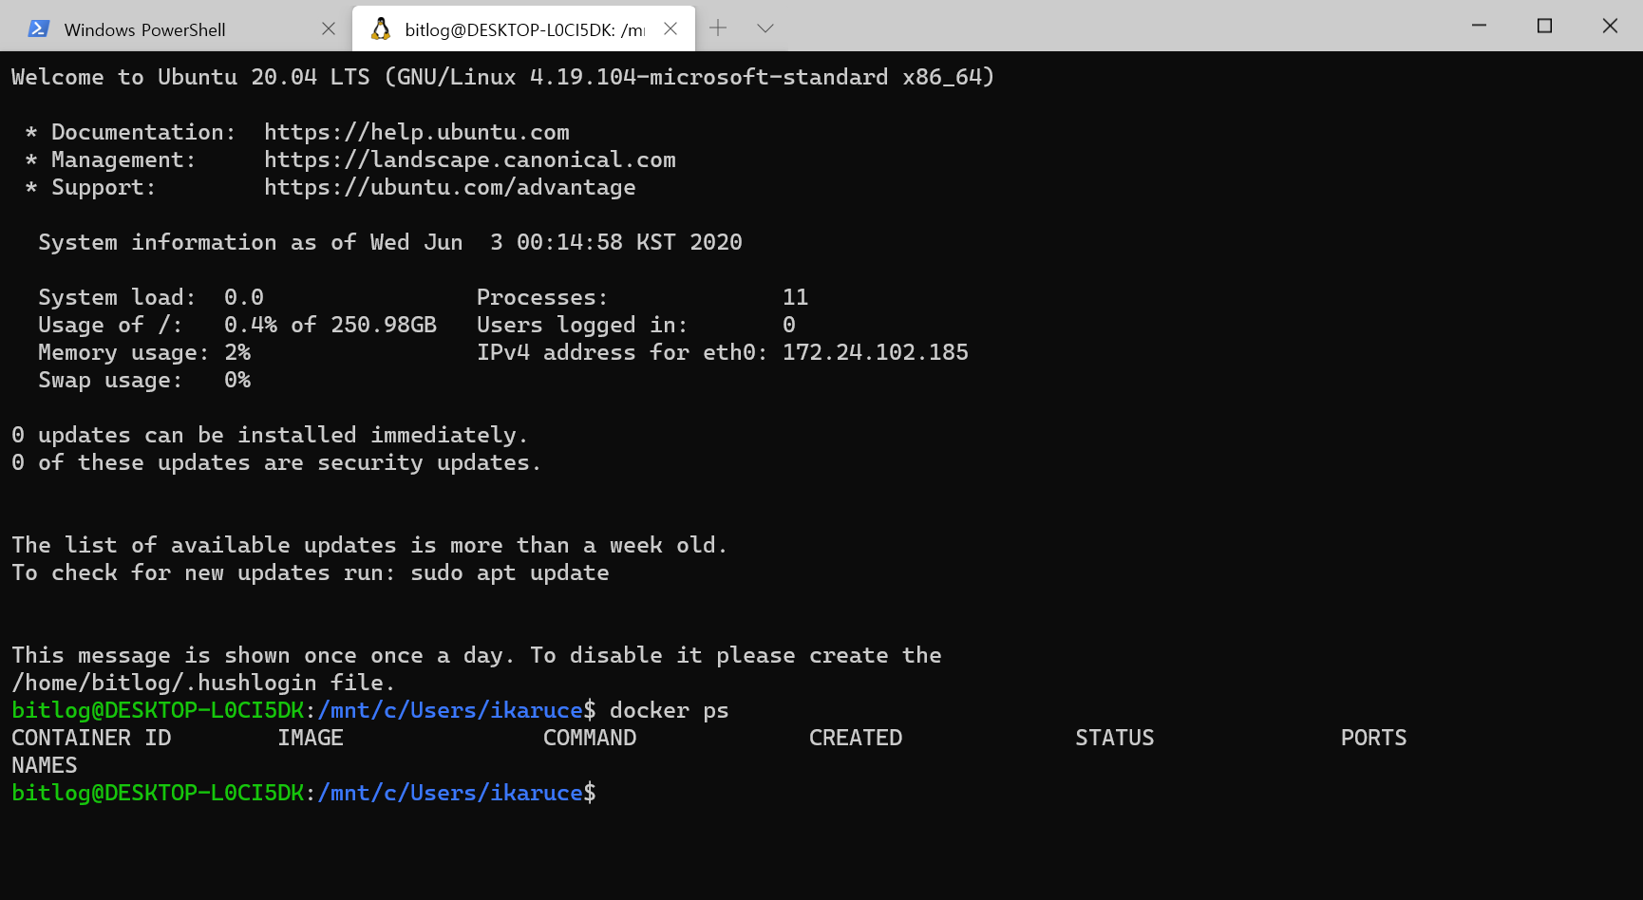The image size is (1643, 900).
Task: Click the Linux penguin tab icon
Action: (381, 28)
